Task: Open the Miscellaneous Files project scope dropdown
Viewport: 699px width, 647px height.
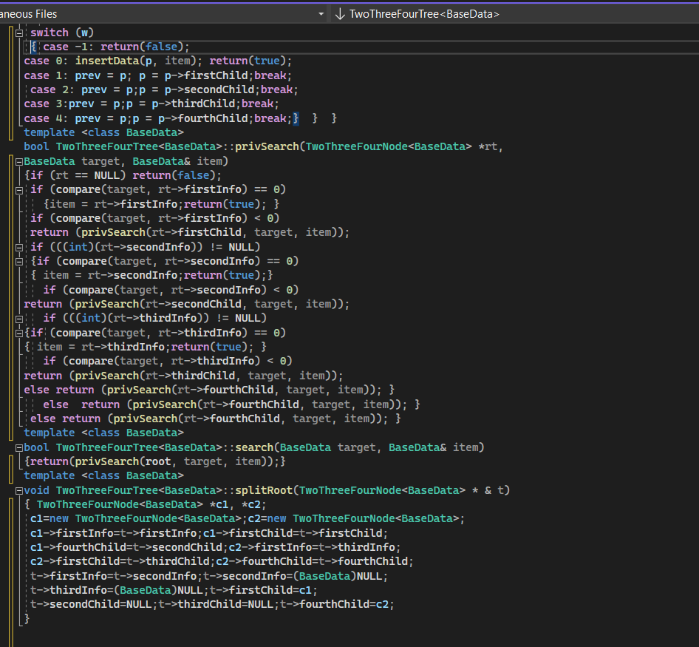Action: [321, 14]
